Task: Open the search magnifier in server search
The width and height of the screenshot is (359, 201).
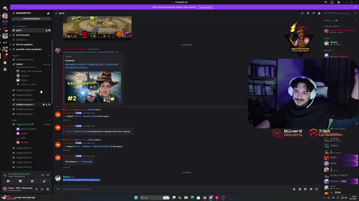Action: tap(355, 13)
